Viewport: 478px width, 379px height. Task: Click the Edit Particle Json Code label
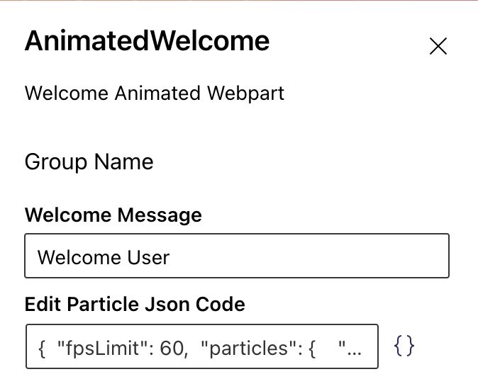coord(135,305)
